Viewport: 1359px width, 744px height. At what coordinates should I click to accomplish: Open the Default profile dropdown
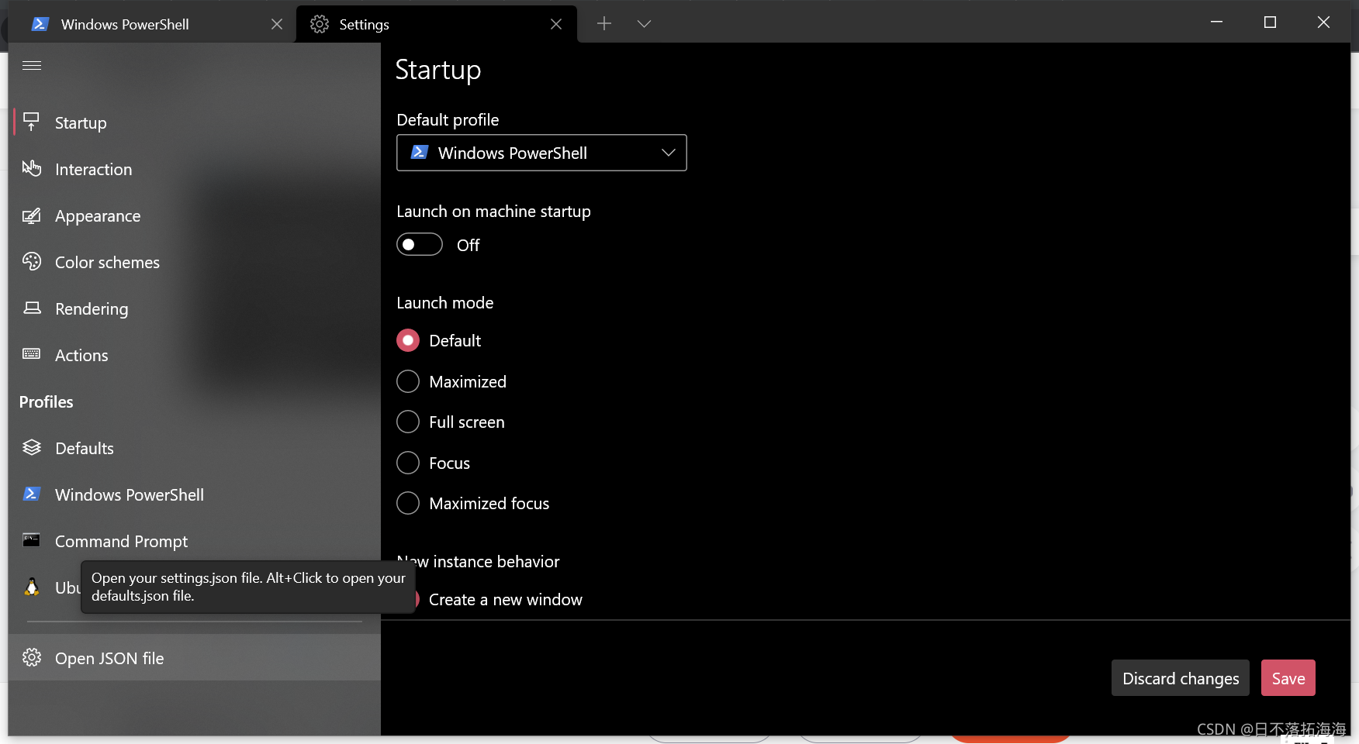(541, 153)
